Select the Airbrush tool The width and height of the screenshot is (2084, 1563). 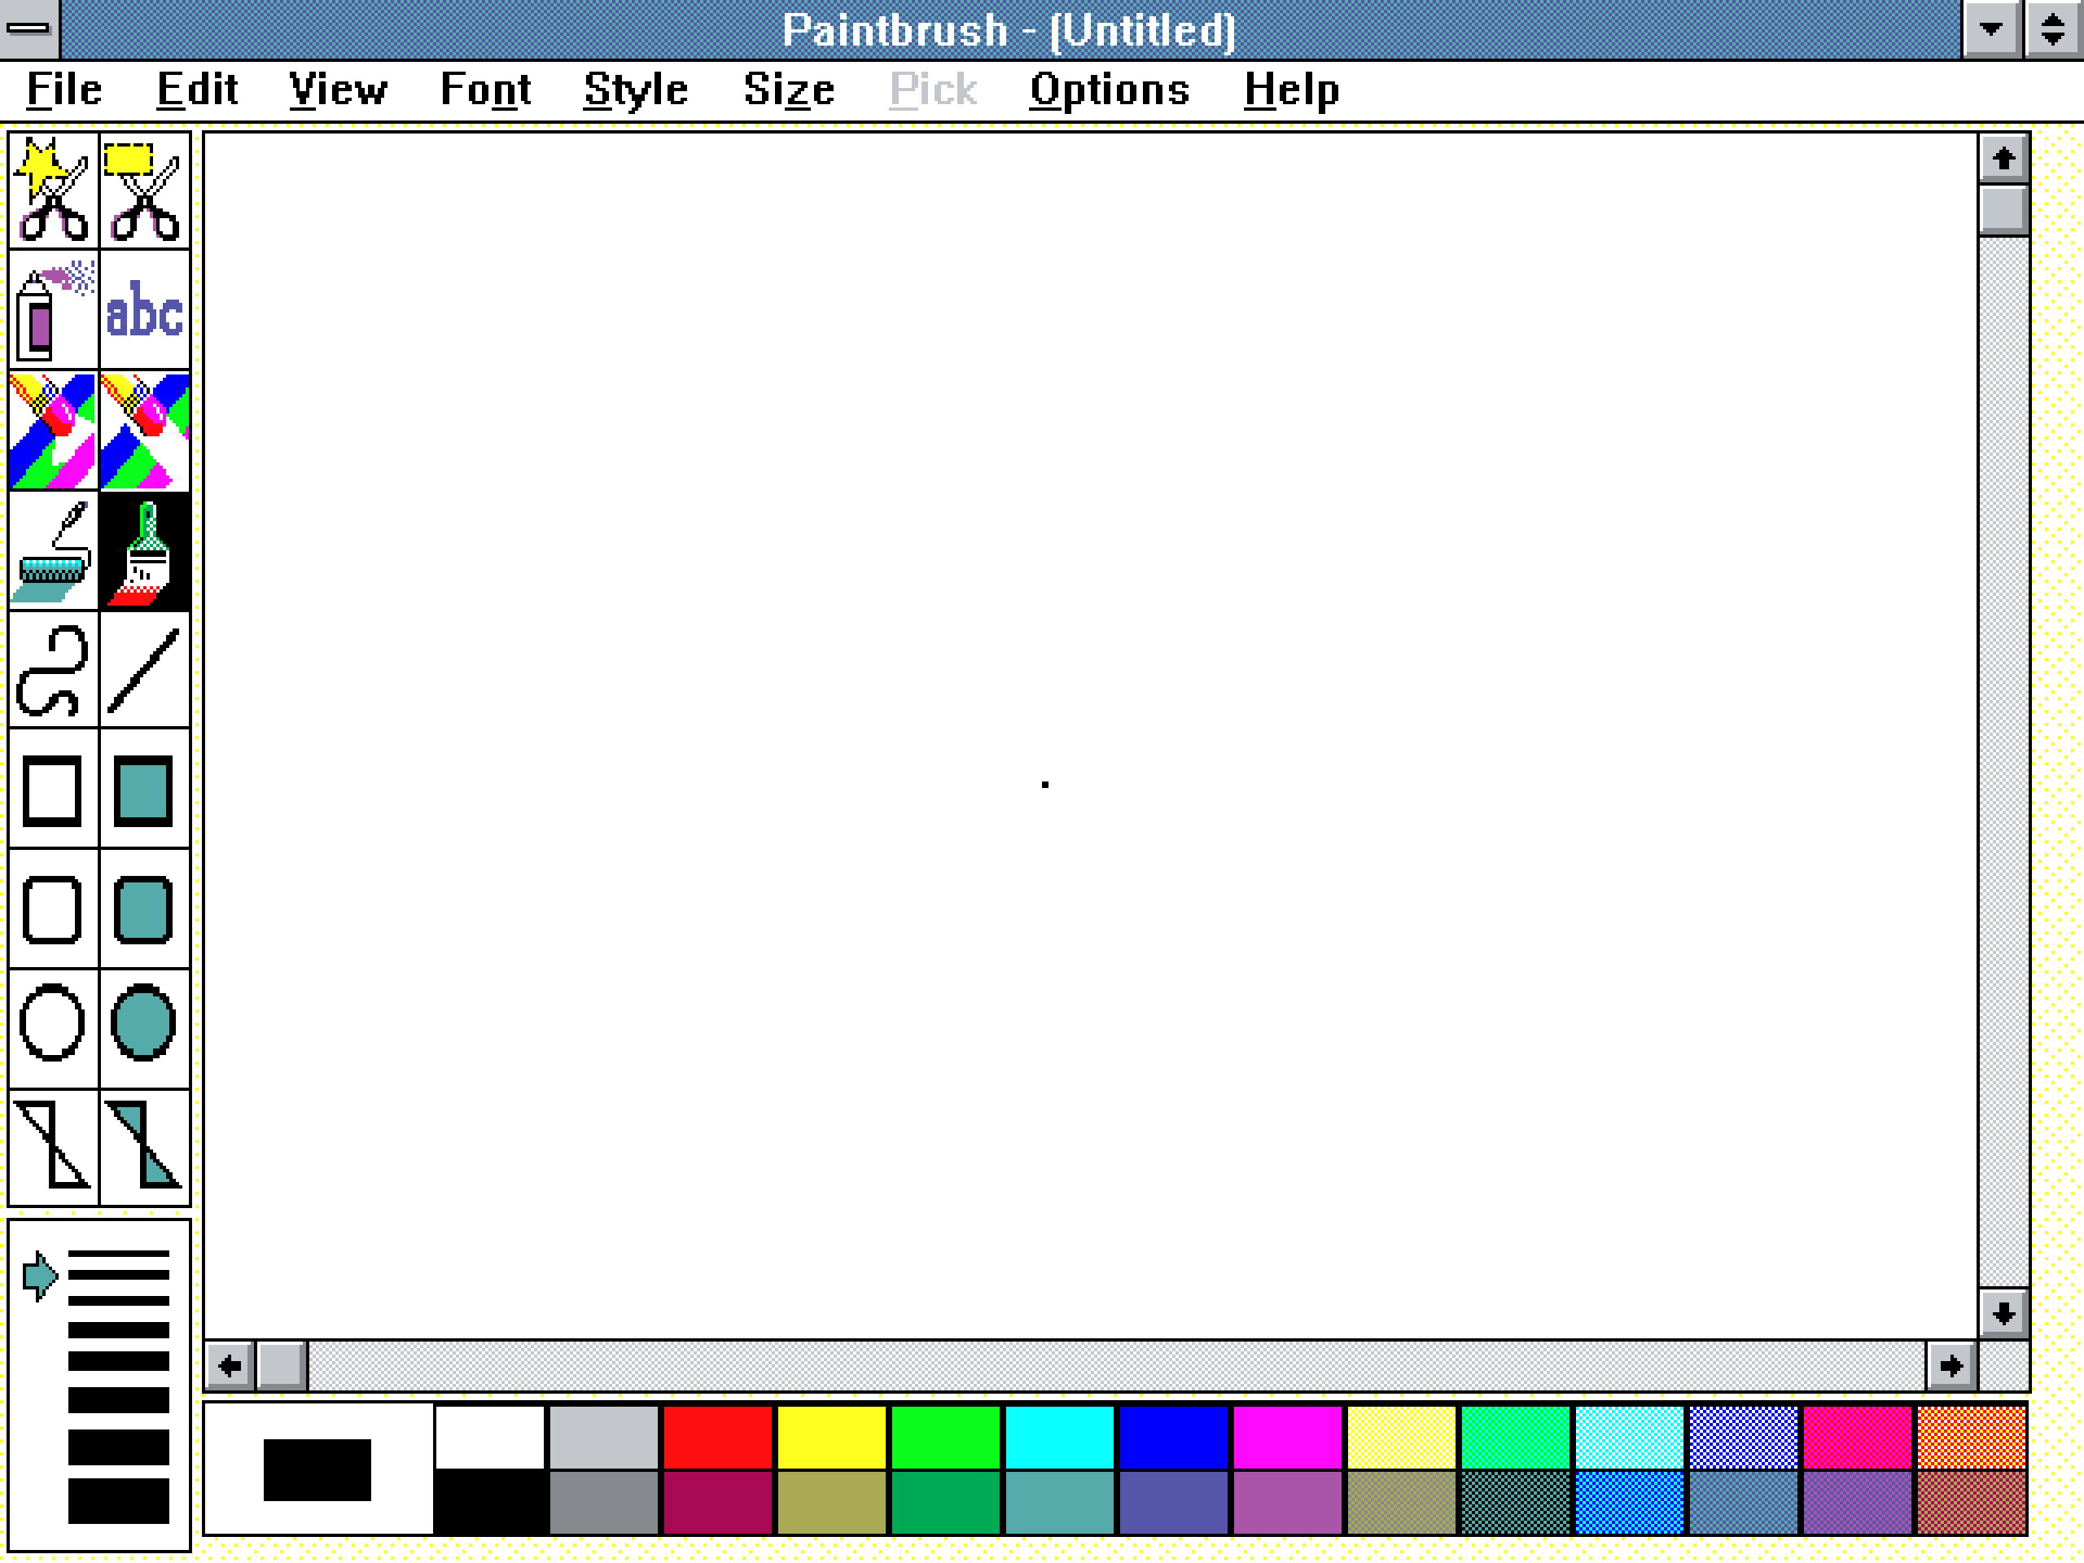(53, 311)
